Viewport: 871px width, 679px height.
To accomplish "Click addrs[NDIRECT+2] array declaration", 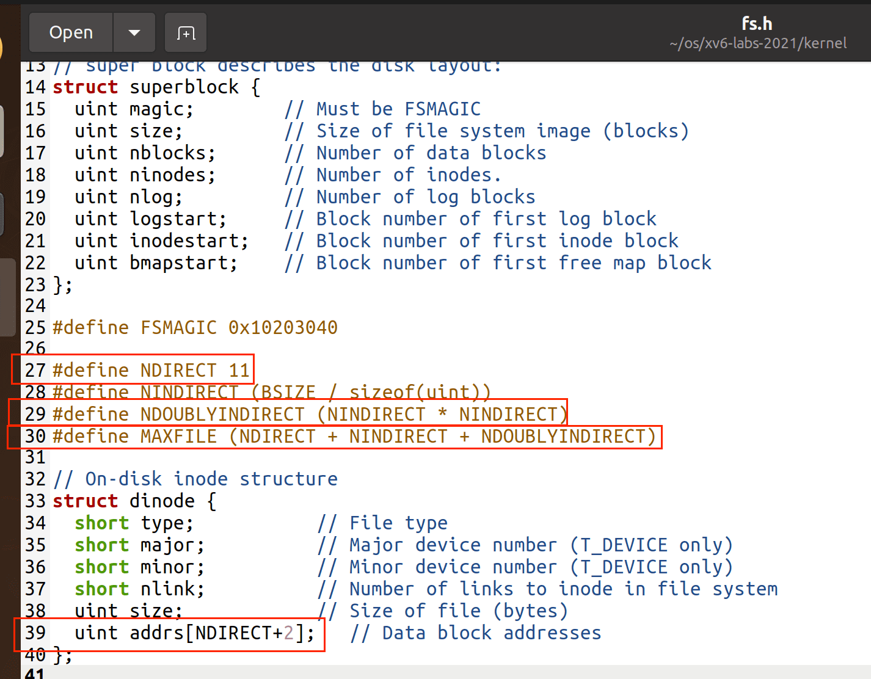I will pyautogui.click(x=221, y=633).
